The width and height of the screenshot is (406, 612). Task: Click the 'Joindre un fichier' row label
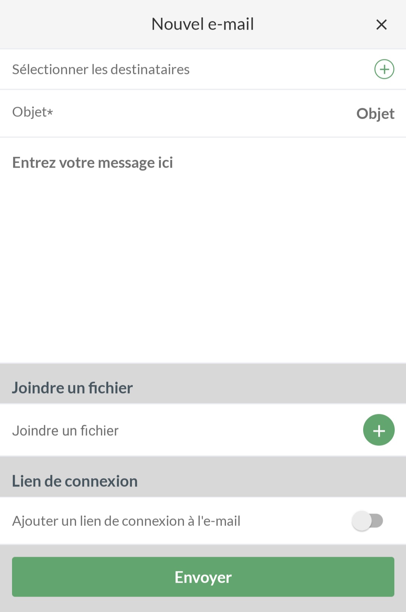point(65,430)
